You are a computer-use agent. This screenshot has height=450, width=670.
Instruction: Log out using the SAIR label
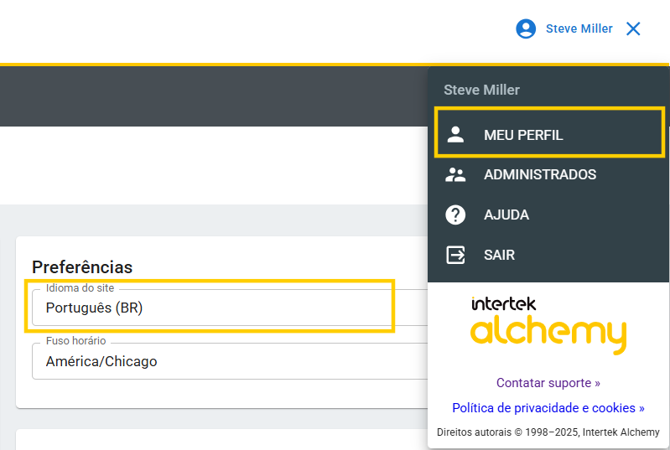pyautogui.click(x=499, y=255)
